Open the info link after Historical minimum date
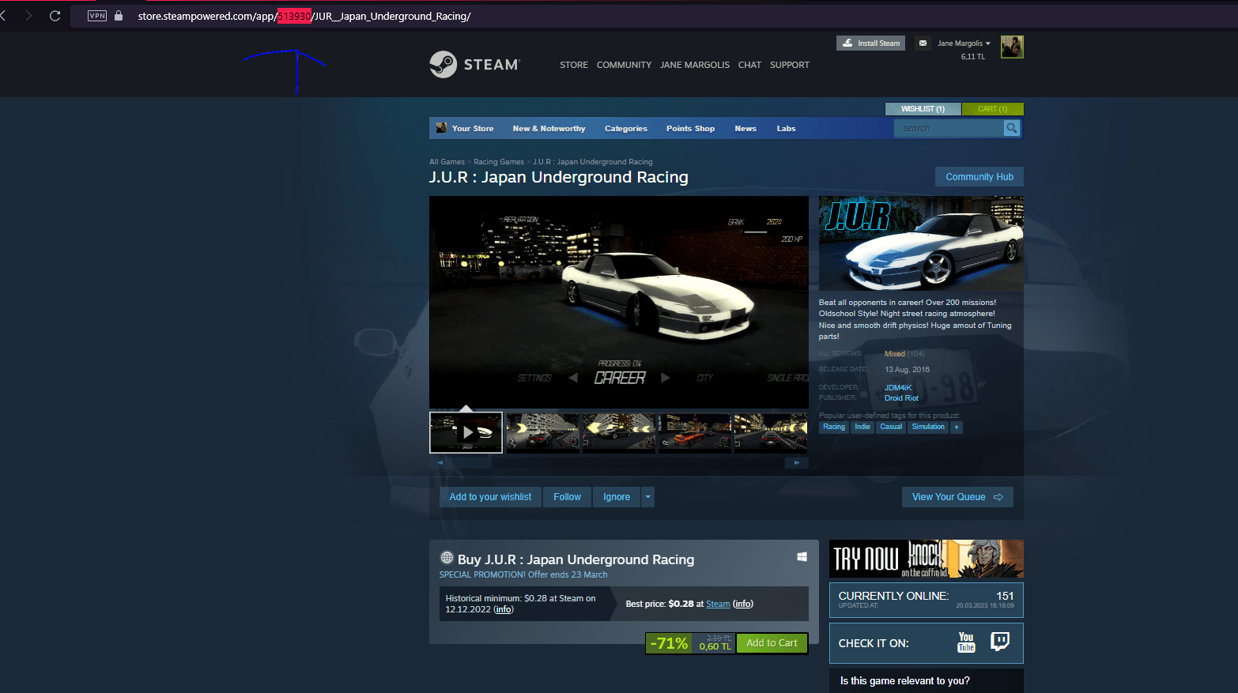The image size is (1238, 693). tap(504, 609)
